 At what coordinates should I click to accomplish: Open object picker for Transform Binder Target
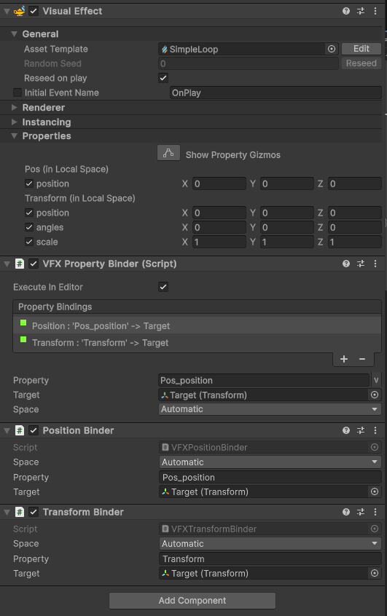pyautogui.click(x=375, y=573)
